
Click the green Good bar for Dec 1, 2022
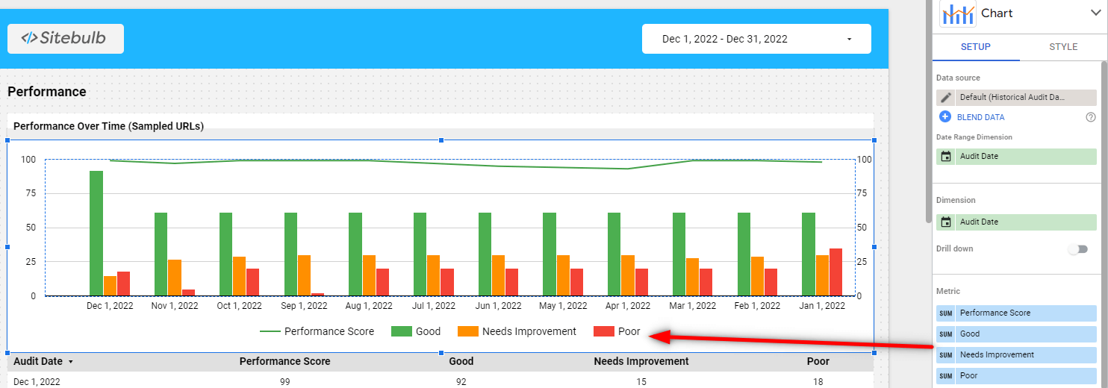pos(96,234)
